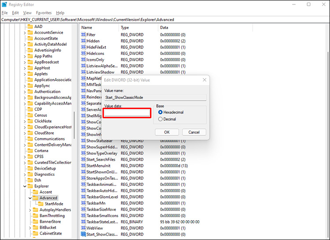Click the ListviewShadow value icon
330x240 pixels.
pos(83,72)
